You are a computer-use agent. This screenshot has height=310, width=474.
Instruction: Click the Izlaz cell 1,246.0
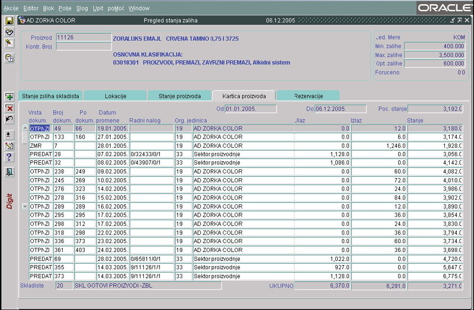coord(379,146)
